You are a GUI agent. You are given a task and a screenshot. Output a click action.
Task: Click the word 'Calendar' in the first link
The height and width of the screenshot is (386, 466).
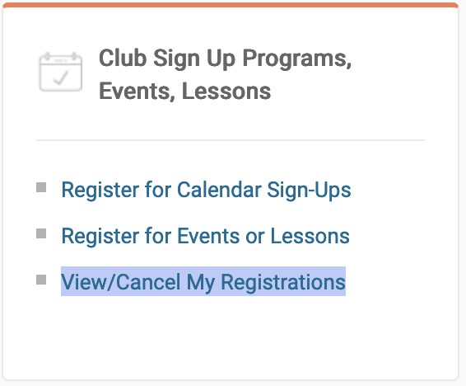pos(219,189)
